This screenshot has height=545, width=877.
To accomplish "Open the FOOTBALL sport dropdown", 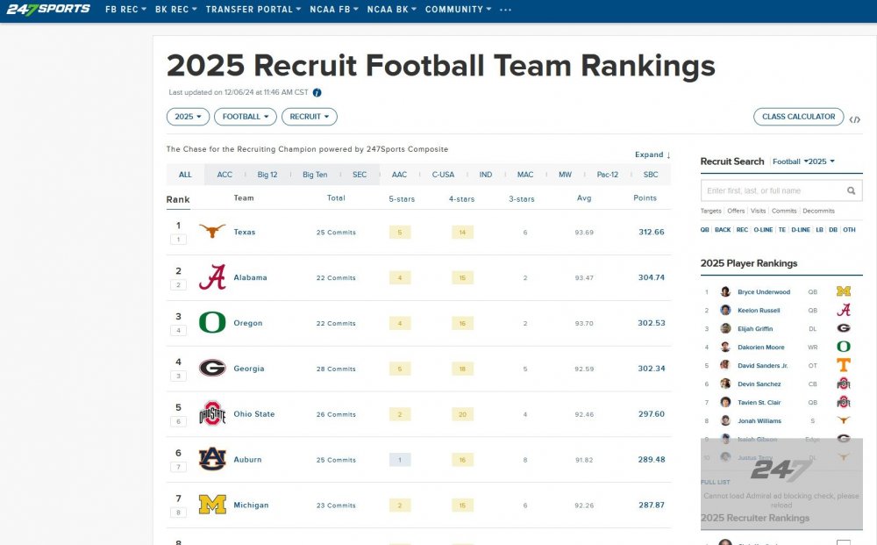I will [246, 117].
